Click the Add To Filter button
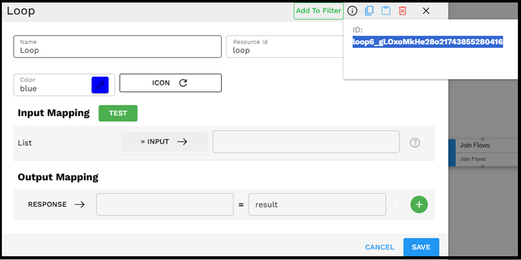521x260 pixels. 318,11
